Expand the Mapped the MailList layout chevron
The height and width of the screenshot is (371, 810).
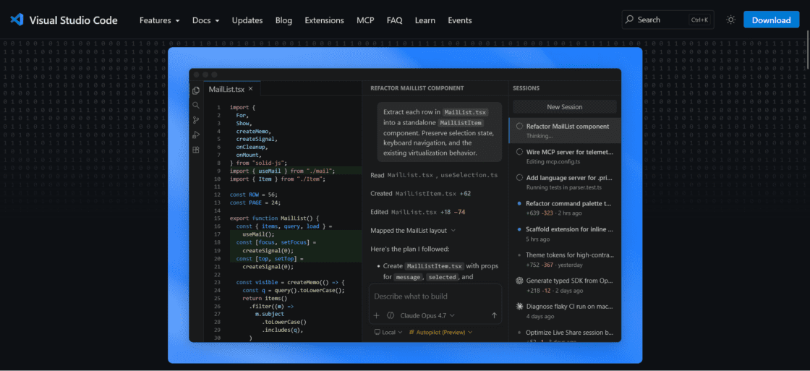(x=453, y=231)
